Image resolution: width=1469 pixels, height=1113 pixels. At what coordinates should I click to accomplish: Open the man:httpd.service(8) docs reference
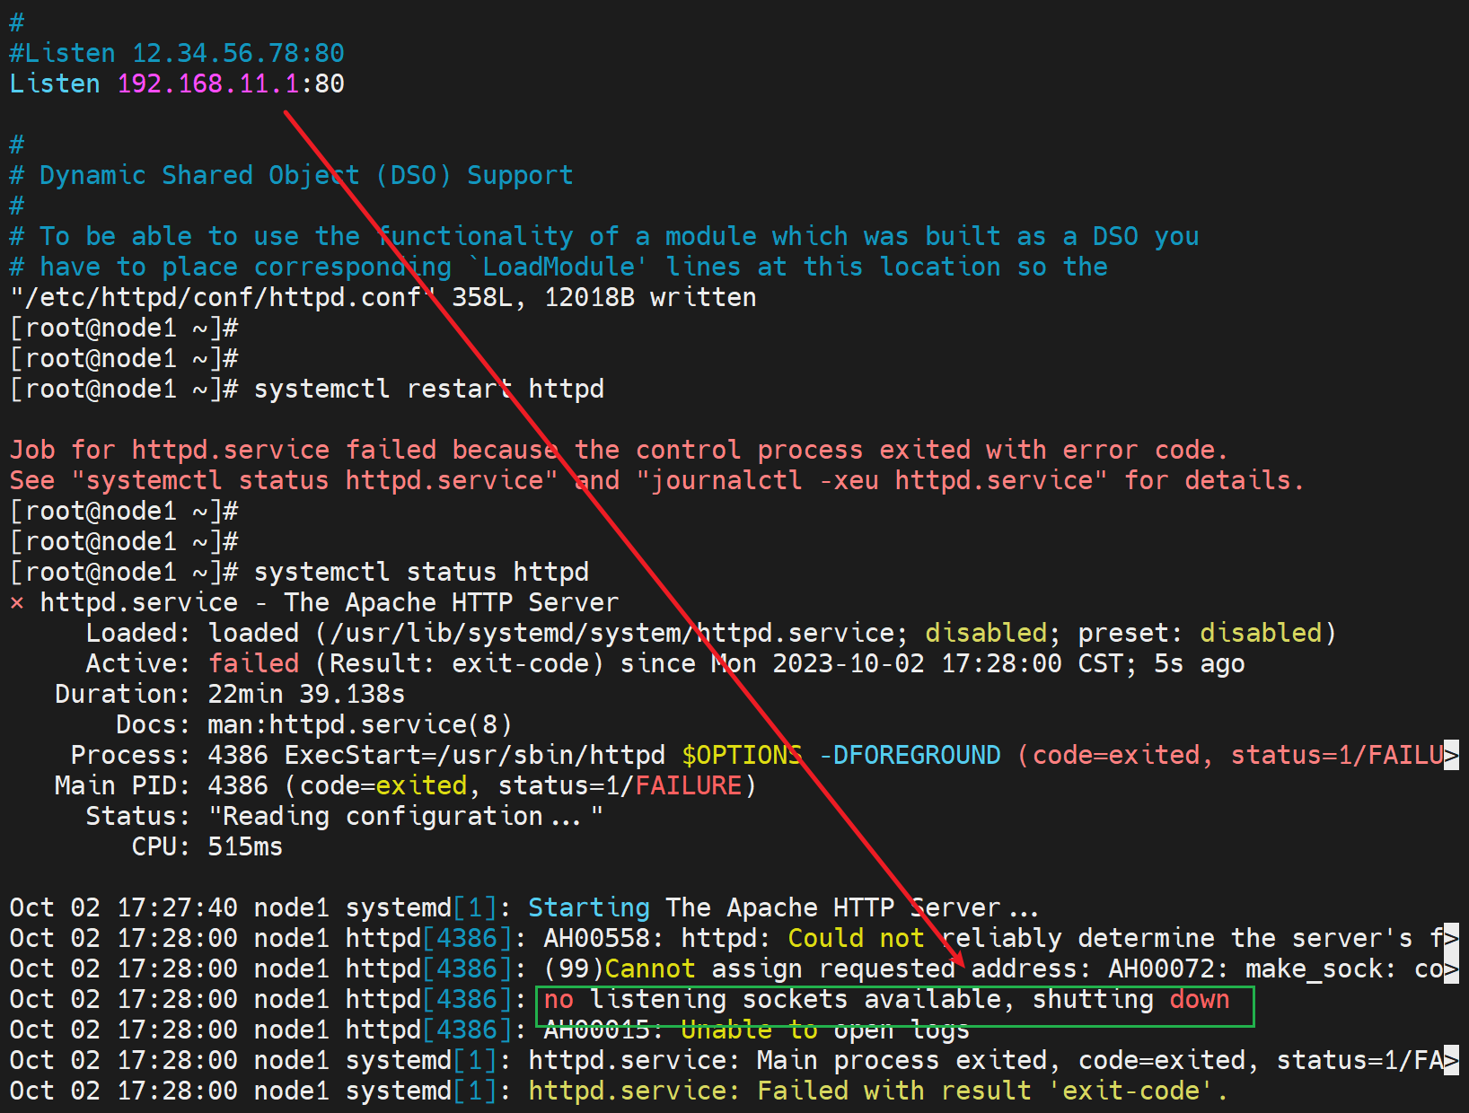[359, 725]
